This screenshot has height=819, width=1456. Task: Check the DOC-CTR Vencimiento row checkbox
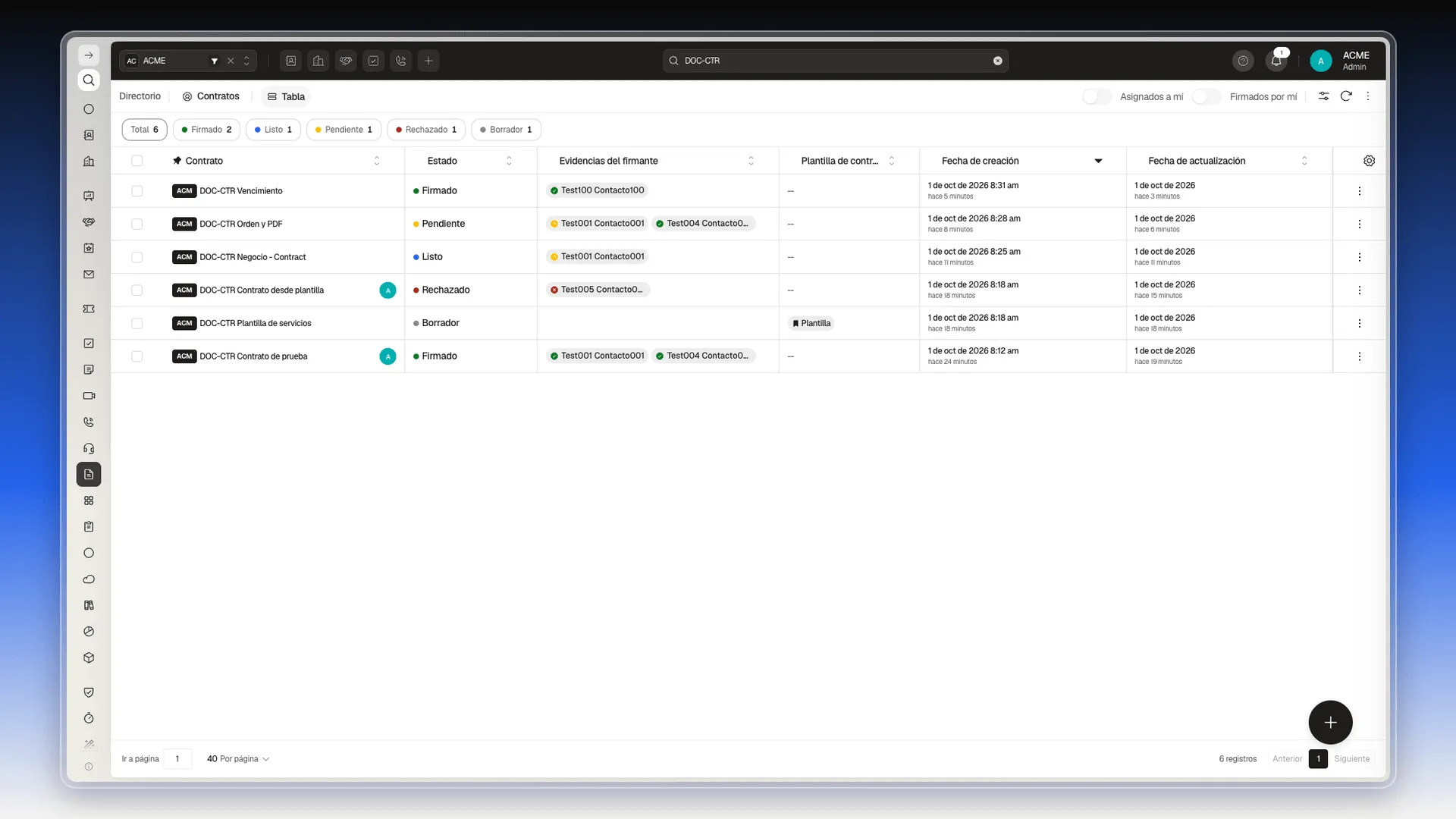click(136, 191)
